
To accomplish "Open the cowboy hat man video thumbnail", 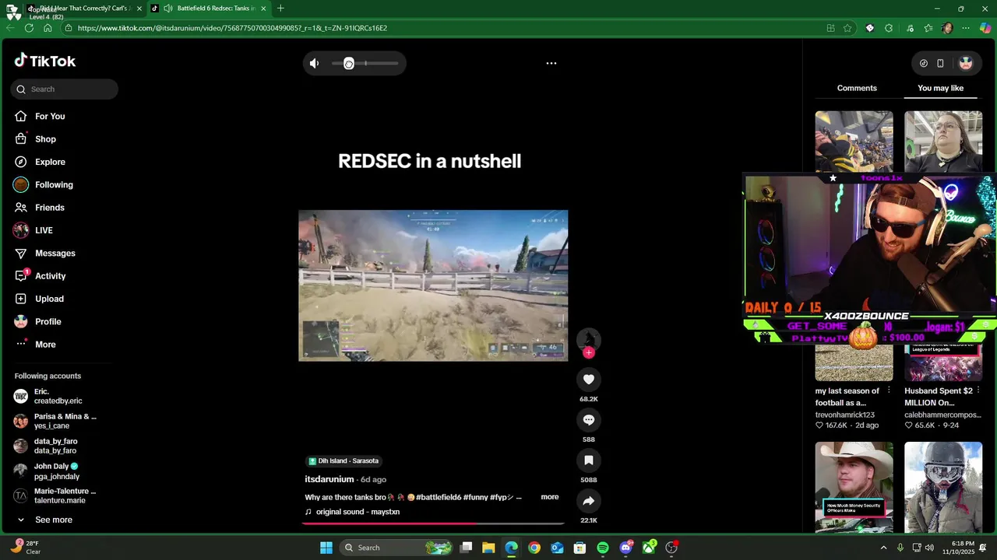I will (854, 488).
